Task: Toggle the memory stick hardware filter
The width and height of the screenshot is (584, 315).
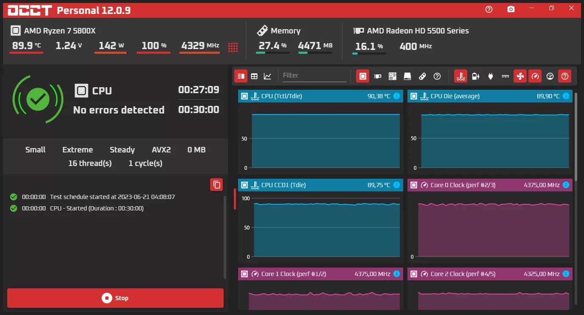Action: click(x=422, y=76)
